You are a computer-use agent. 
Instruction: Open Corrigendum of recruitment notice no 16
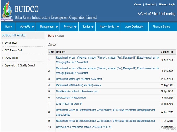pyautogui.click(x=84, y=127)
